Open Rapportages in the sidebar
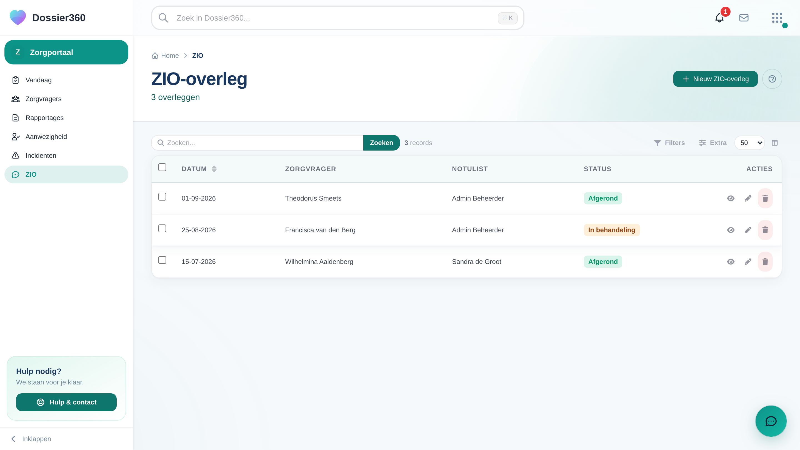The image size is (800, 450). [66, 118]
